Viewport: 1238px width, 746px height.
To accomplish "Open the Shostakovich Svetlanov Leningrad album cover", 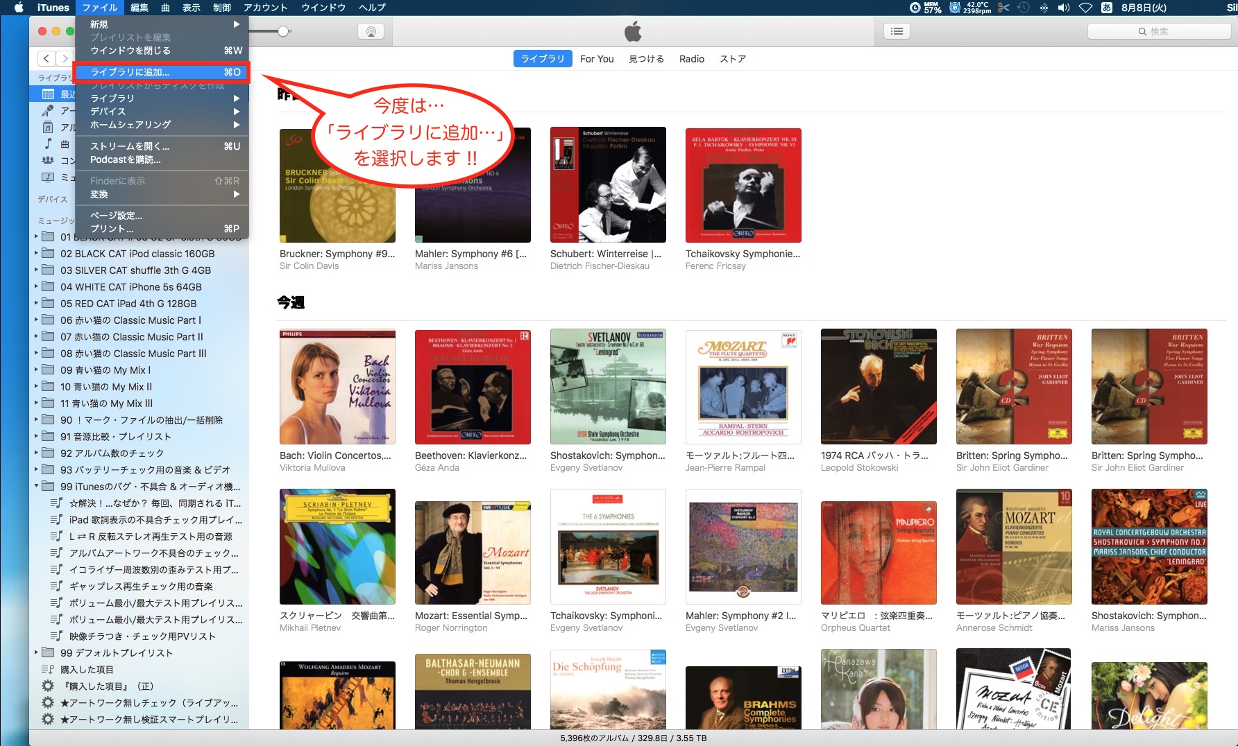I will (x=608, y=386).
